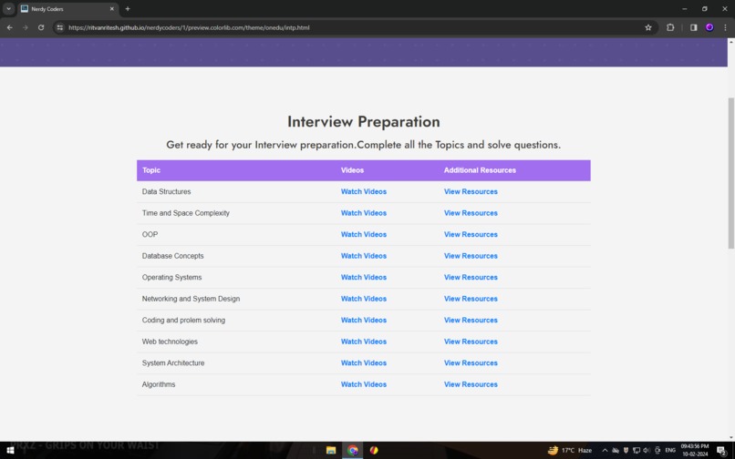Click the address bar URL
Screen dimensions: 735x459
pos(189,27)
